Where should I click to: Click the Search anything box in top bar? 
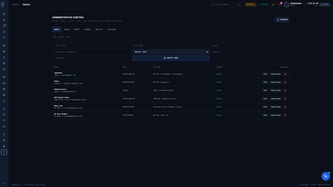coord(226,5)
